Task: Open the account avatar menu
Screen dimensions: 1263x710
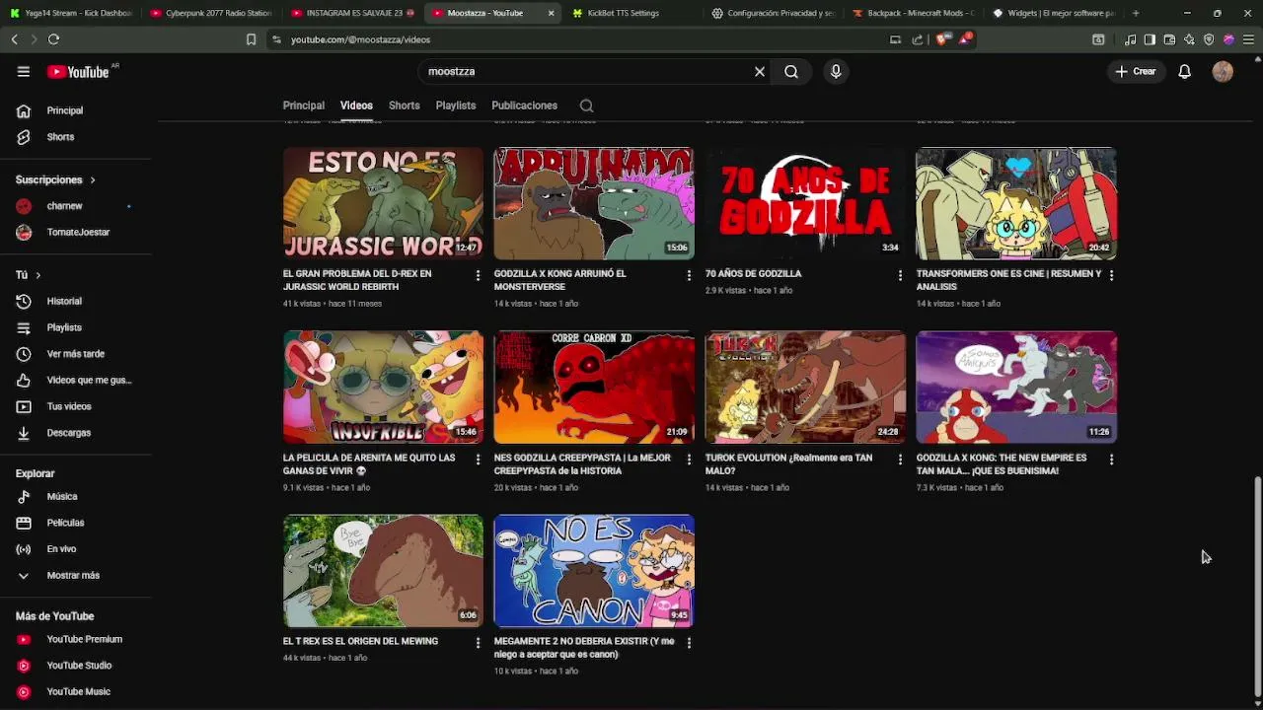Action: click(1223, 71)
